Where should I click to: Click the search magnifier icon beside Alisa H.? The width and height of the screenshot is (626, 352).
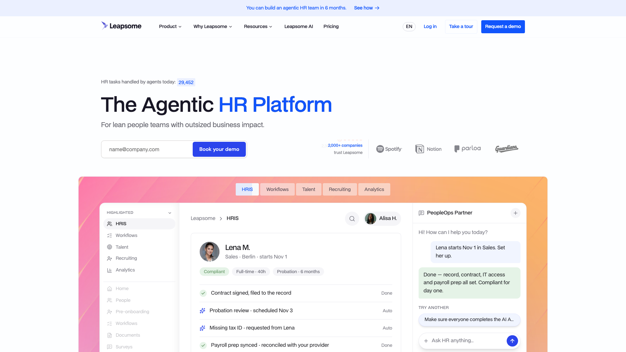(352, 219)
